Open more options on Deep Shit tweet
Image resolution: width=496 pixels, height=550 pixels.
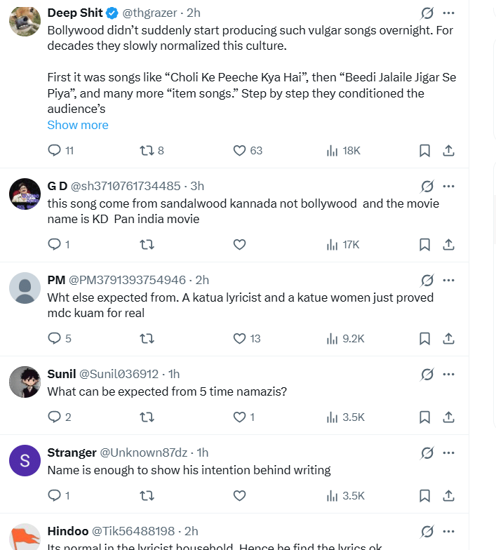449,13
